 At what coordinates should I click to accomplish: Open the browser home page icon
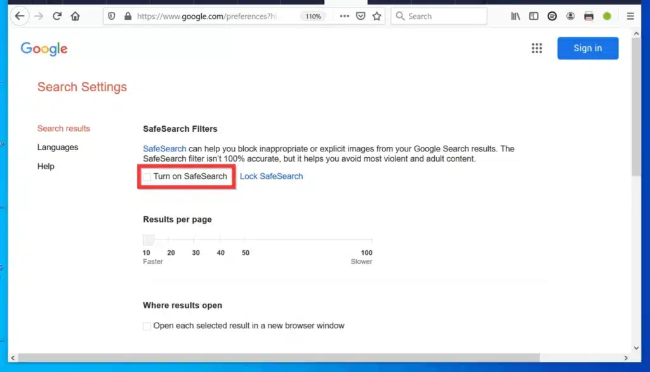pos(75,16)
